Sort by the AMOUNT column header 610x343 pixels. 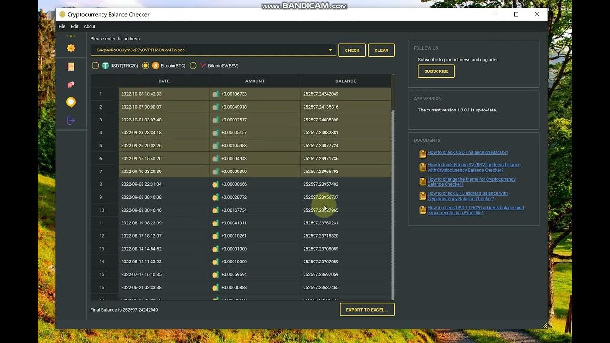tap(255, 81)
